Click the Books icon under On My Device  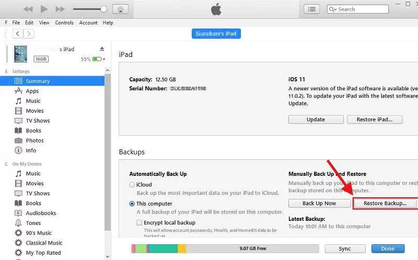tap(18, 203)
